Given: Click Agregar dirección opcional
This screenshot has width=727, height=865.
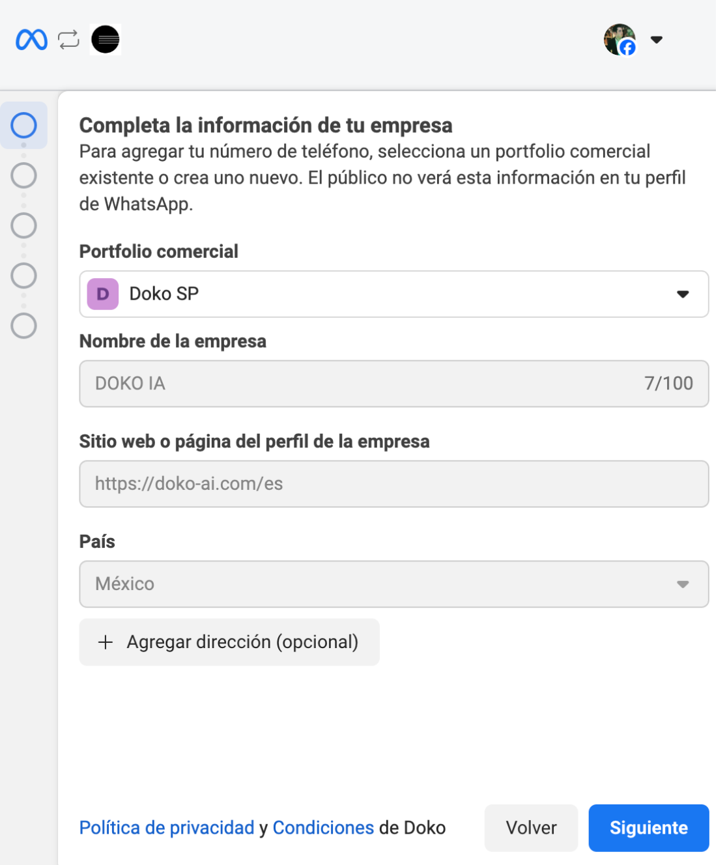Looking at the screenshot, I should pyautogui.click(x=229, y=642).
